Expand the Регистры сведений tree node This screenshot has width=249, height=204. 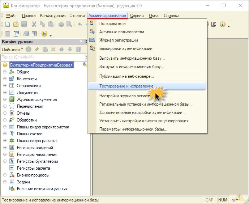click(5, 148)
